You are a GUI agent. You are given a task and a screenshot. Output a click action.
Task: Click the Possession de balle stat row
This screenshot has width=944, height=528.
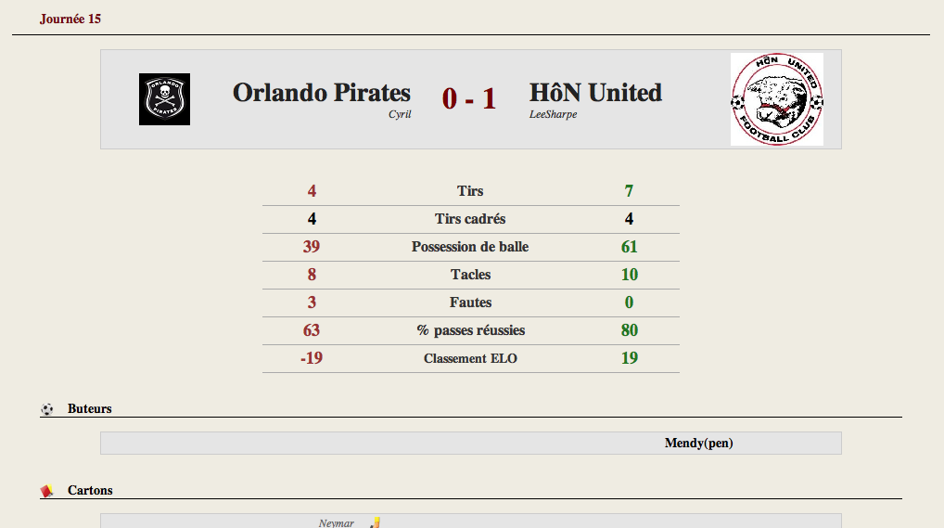(x=471, y=247)
